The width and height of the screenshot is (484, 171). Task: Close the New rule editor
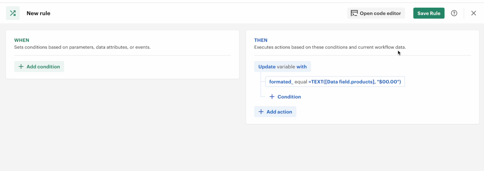pos(473,13)
